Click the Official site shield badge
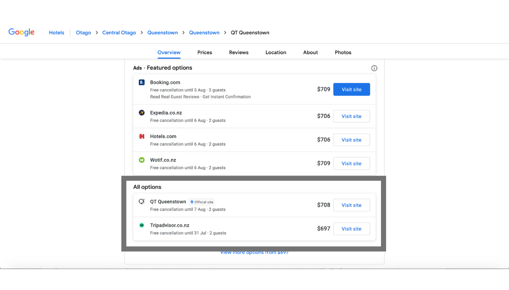This screenshot has height=290, width=509. click(202, 202)
